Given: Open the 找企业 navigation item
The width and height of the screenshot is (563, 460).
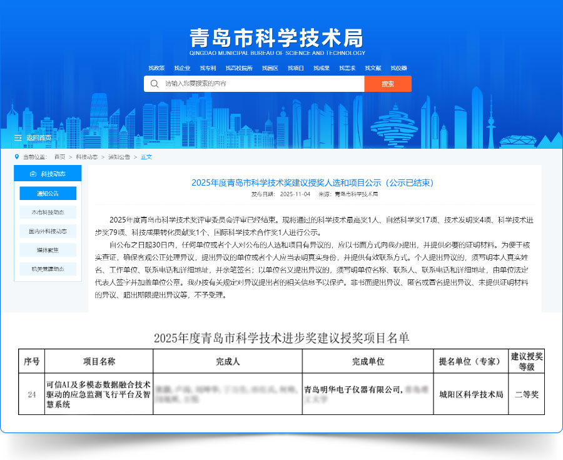Looking at the screenshot, I should [x=182, y=68].
